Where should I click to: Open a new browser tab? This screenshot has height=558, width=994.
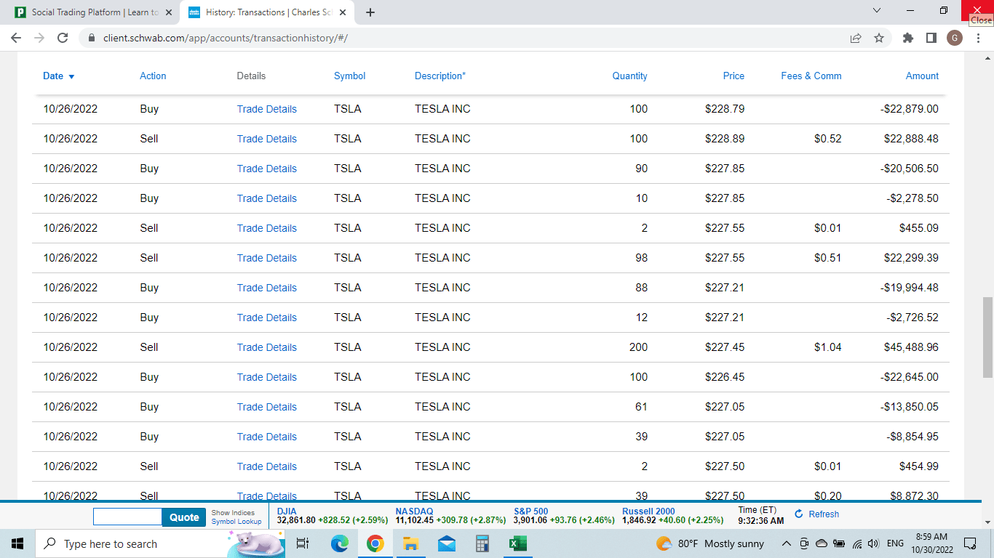point(370,12)
